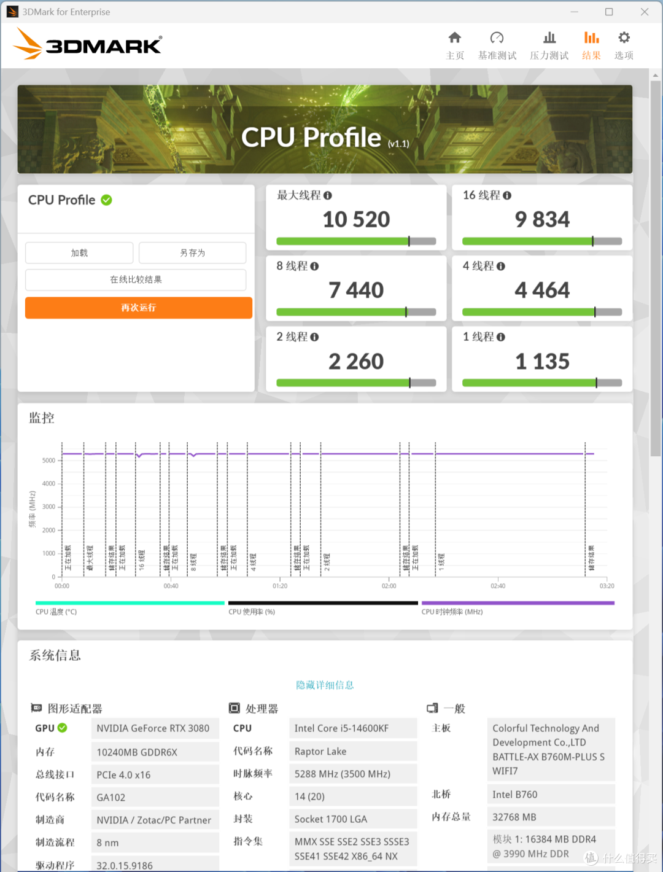Open the 结果 results chart icon
Image resolution: width=663 pixels, height=872 pixels.
[591, 38]
